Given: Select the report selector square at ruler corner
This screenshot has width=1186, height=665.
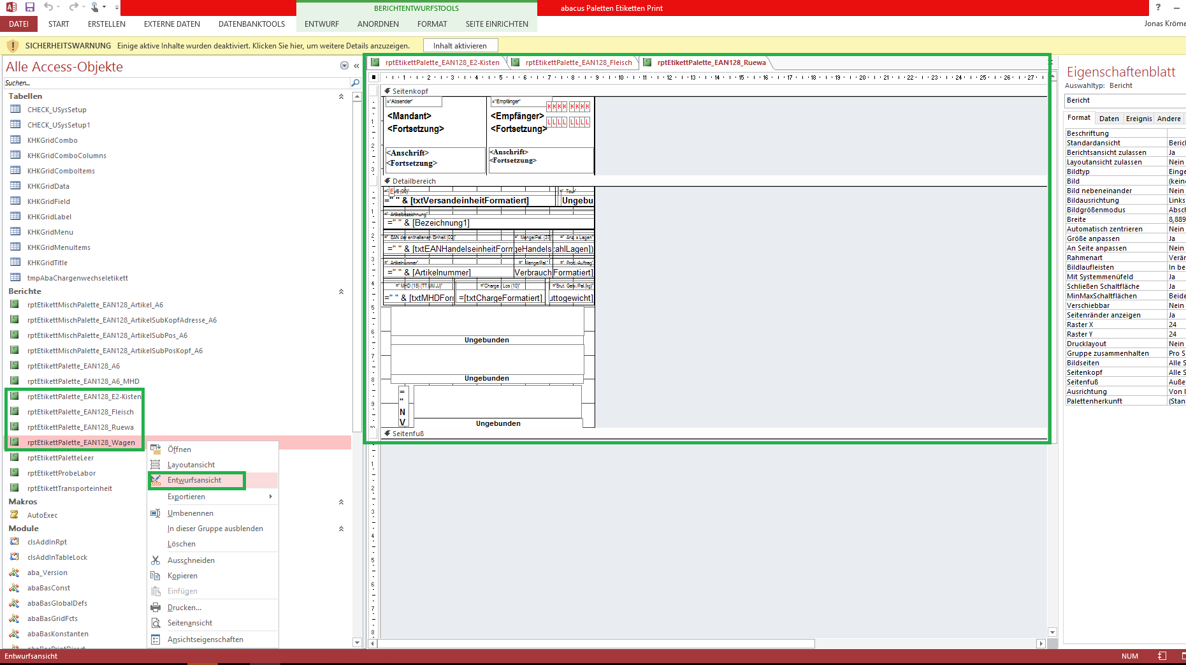Looking at the screenshot, I should coord(374,77).
